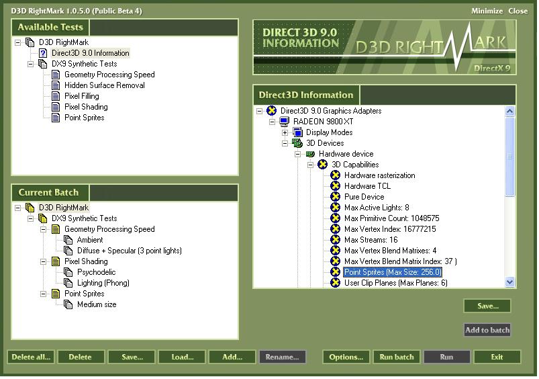Collapse the RADEON 9800 XT adapter node
Image resolution: width=539 pixels, height=379 pixels.
tap(273, 122)
